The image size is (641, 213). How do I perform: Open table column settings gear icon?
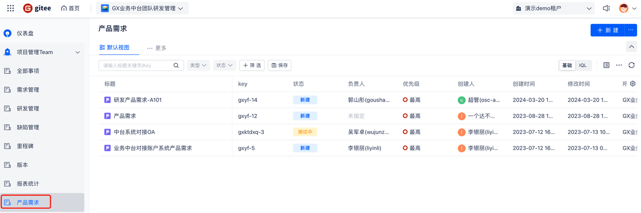(632, 84)
